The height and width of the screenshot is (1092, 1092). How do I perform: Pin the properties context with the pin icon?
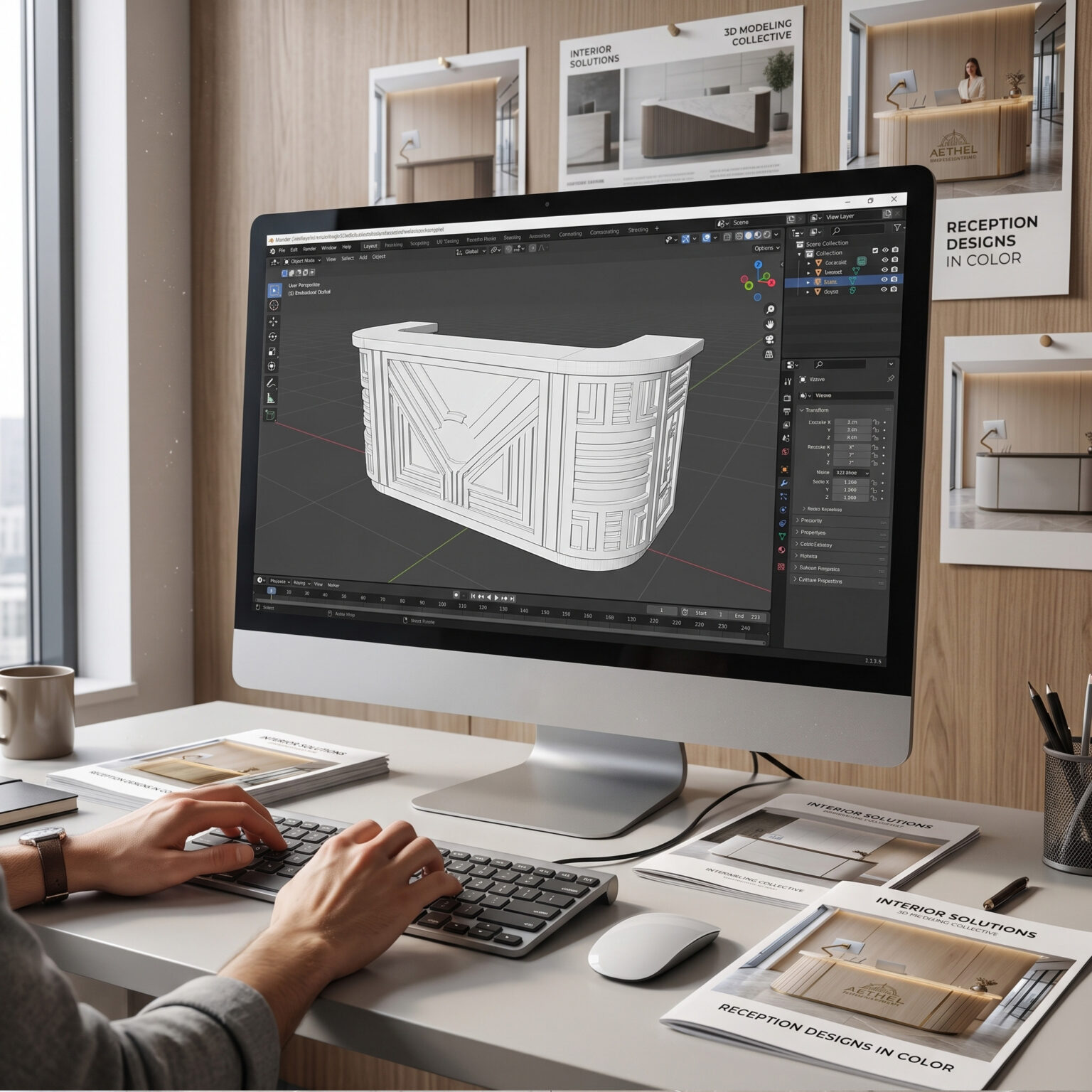(891, 380)
